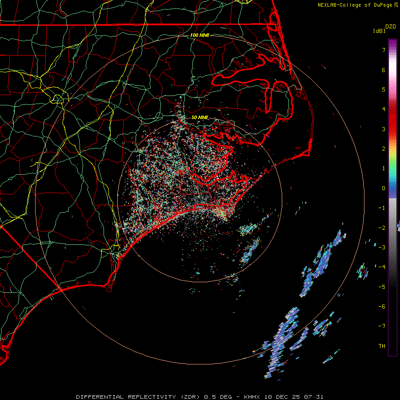Viewport: 400px width, 400px height.
Task: Click the -6 value on the scale
Action: click(x=382, y=307)
